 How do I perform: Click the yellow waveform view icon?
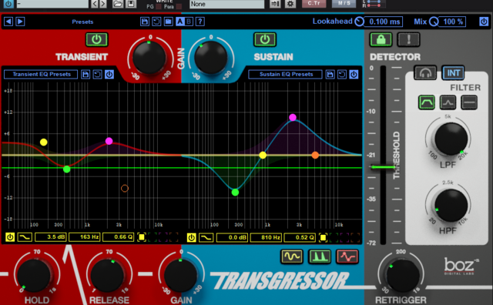(x=291, y=256)
